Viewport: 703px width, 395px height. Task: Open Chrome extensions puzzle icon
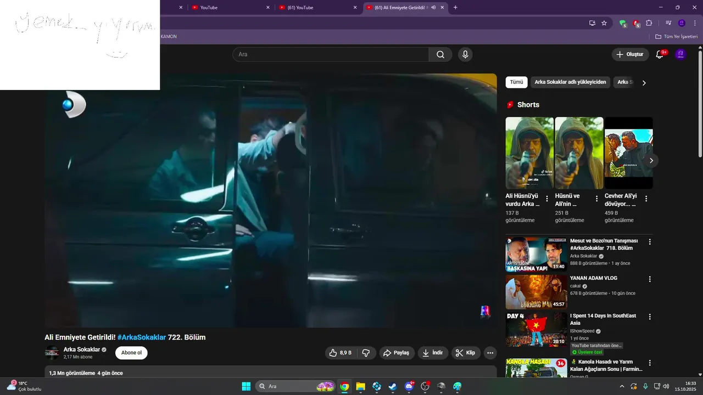click(x=649, y=23)
